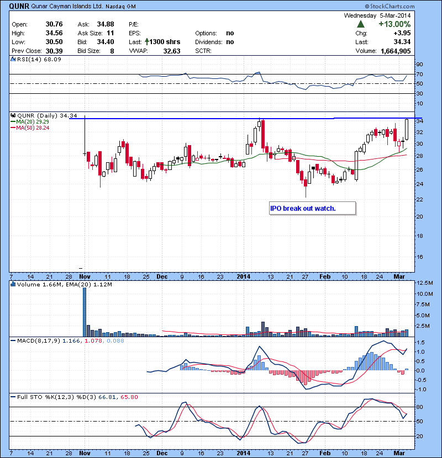Click the Ask price 34.88
The image size is (442, 458).
pos(106,24)
